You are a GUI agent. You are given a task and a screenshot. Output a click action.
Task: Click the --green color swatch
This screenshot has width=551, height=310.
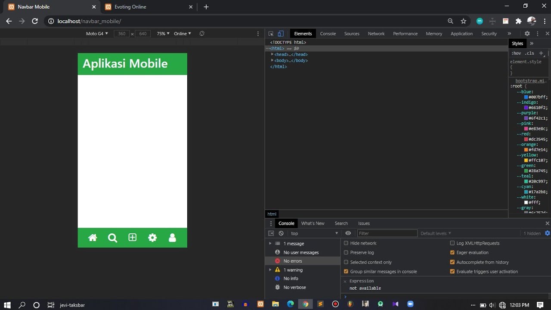[526, 171]
